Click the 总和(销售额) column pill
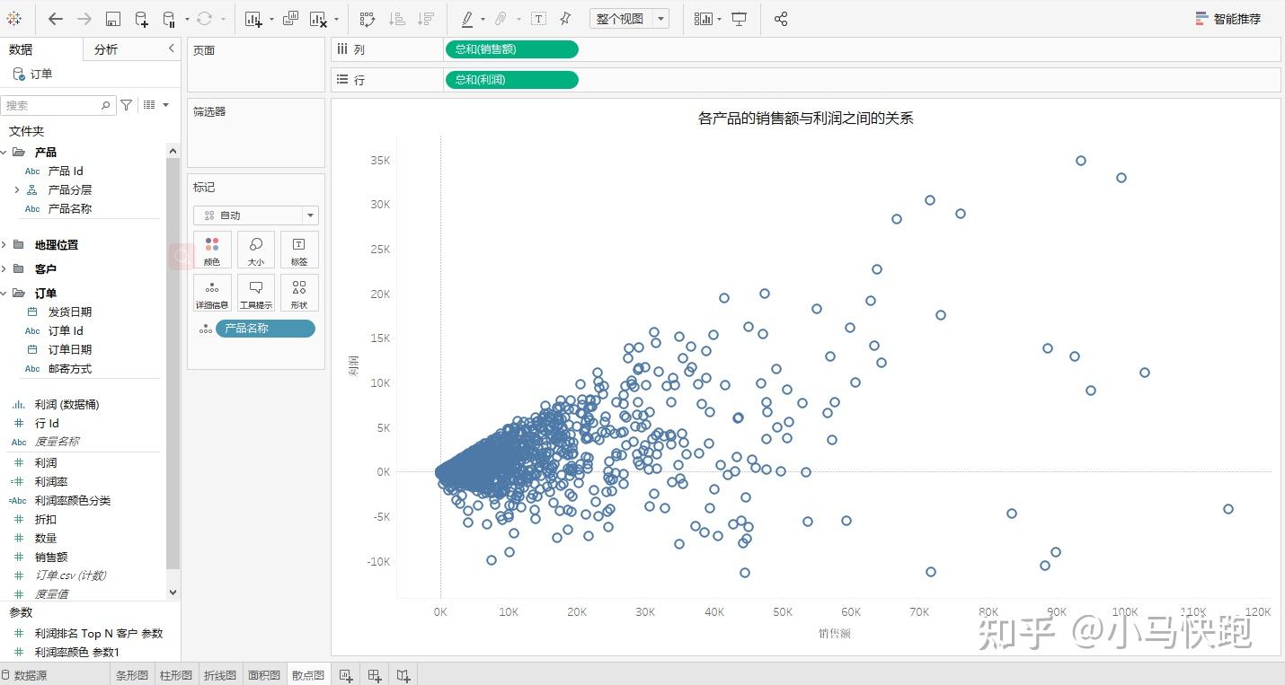Viewport: 1285px width, 685px height. 511,49
